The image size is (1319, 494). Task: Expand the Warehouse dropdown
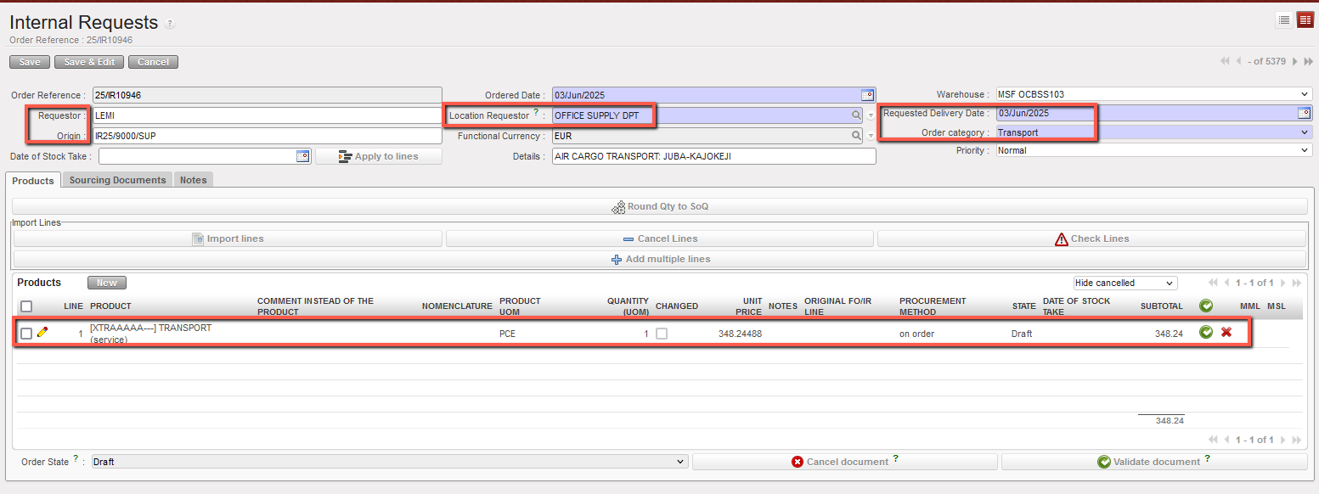(1305, 94)
